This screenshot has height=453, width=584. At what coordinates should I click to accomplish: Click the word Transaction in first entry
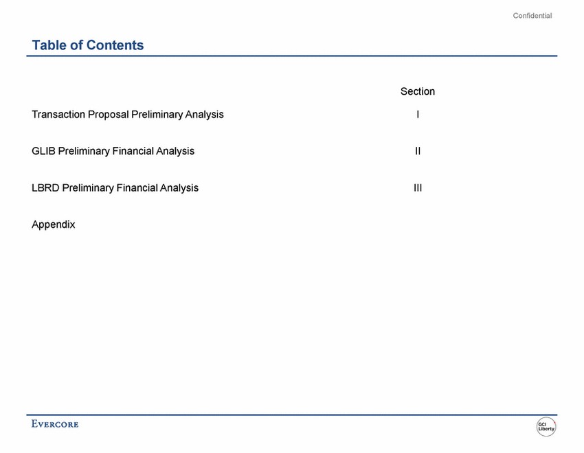[58, 114]
